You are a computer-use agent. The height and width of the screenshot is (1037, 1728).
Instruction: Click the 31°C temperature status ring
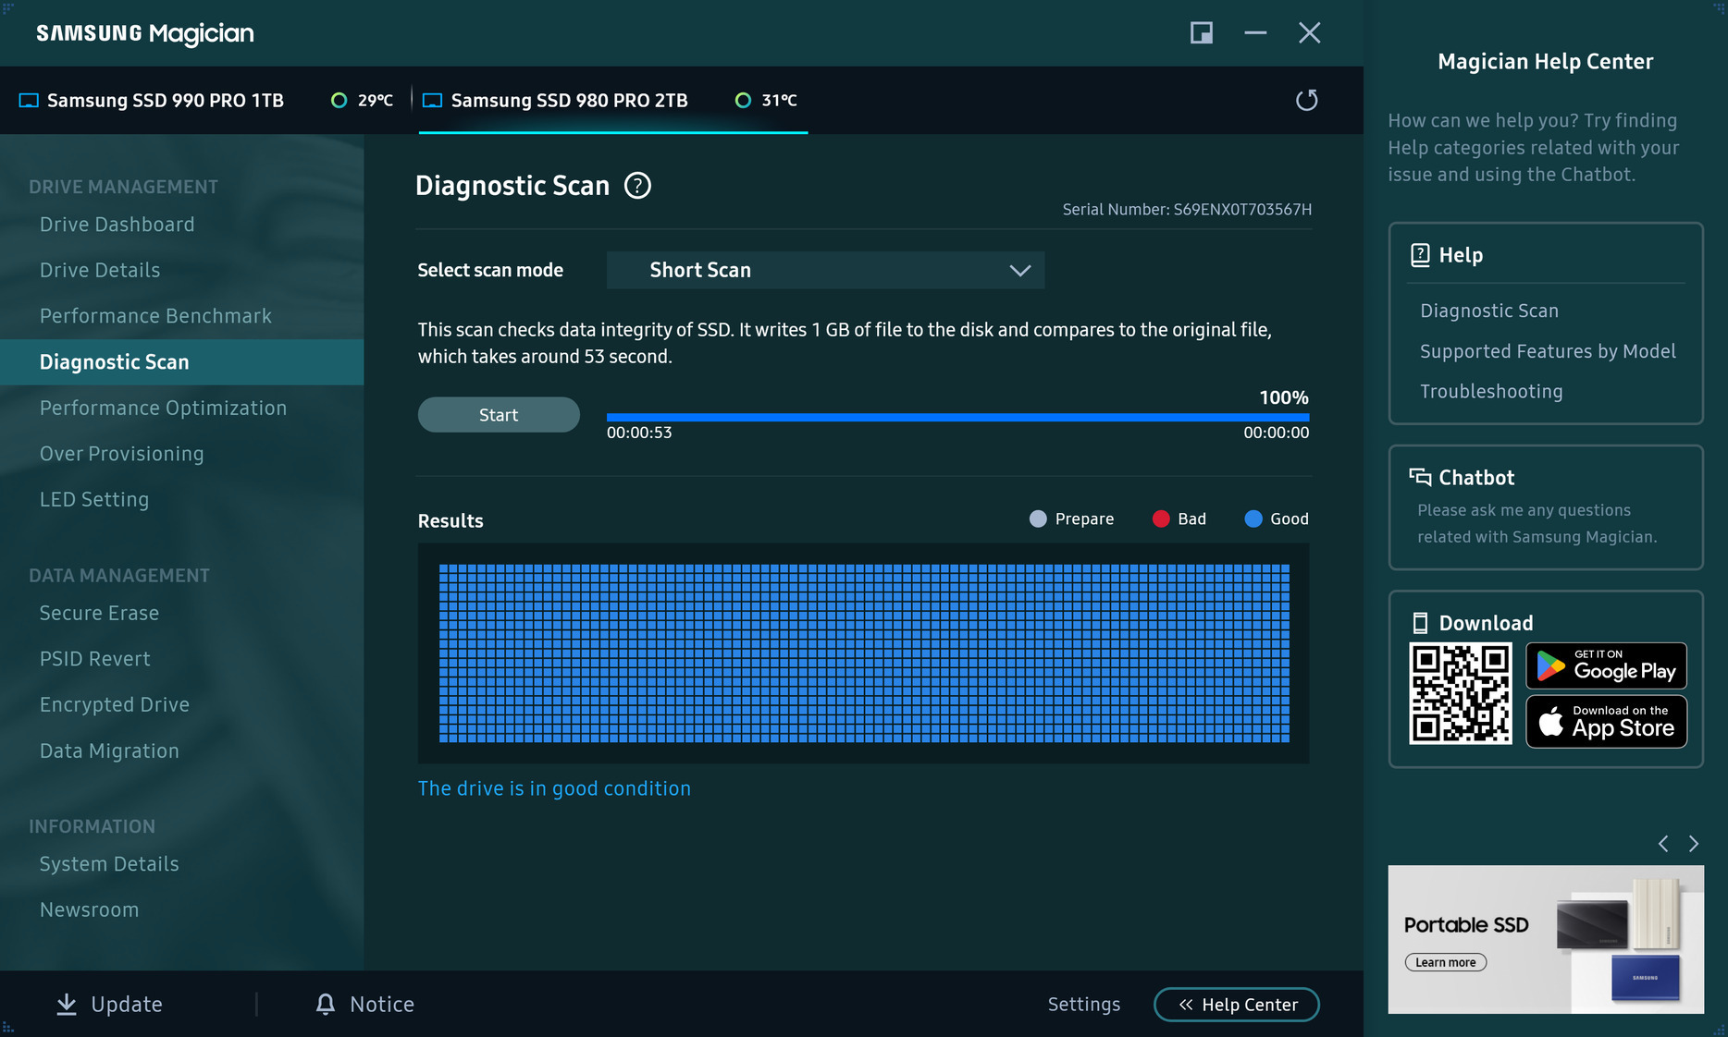point(743,100)
